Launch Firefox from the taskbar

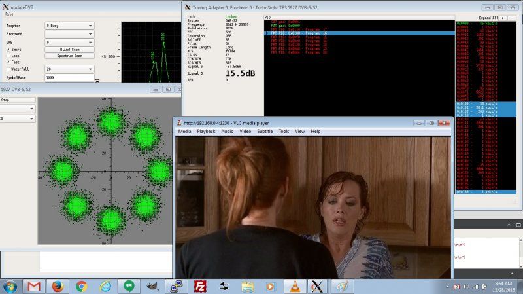(x=58, y=287)
